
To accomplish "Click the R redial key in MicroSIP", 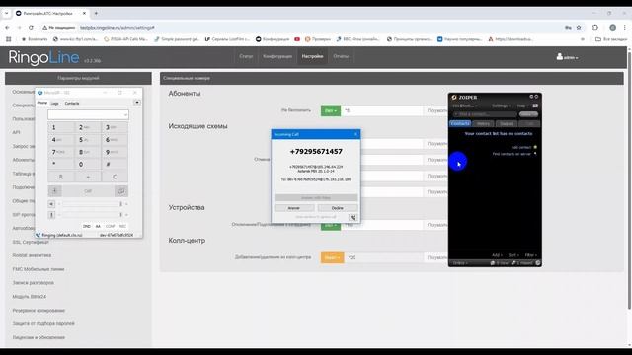I will click(x=61, y=177).
